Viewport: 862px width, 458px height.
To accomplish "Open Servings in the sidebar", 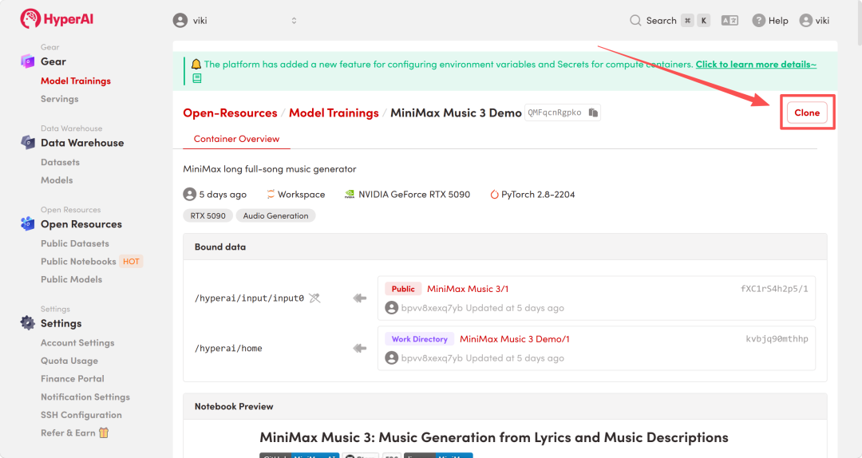I will (59, 99).
